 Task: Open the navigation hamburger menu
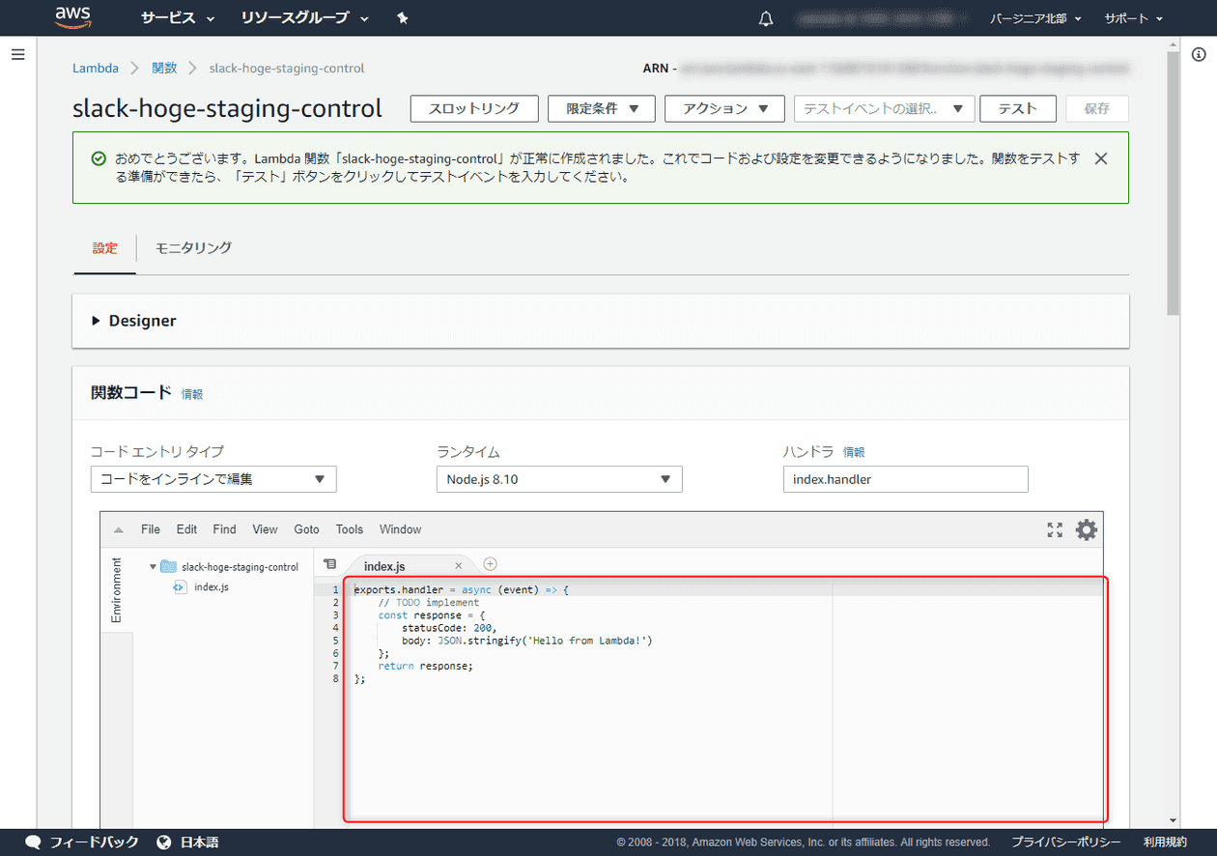[x=17, y=54]
